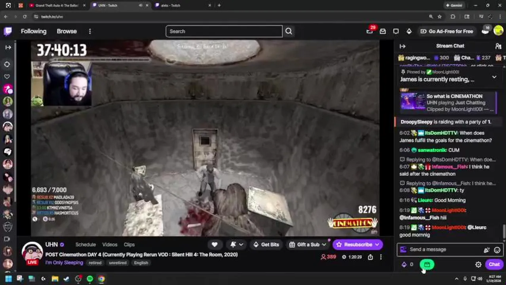Viewport: 506px width, 285px height.
Task: Open the three-dot More menu beside Browse
Action: pos(90,31)
